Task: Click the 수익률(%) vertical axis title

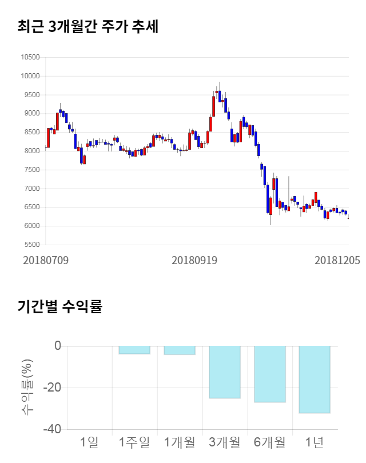Action: tap(27, 387)
